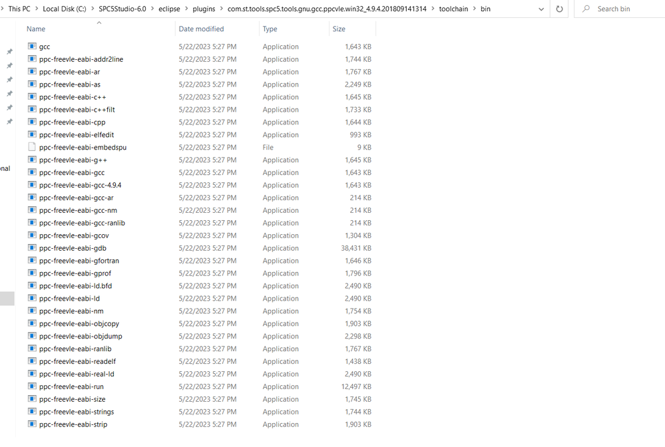Click the topmost pin icon in navigation pane
Viewport: 665px width, 447px height.
pyautogui.click(x=9, y=51)
